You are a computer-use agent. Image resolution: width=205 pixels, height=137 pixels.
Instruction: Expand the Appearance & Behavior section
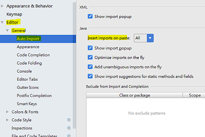2,6
